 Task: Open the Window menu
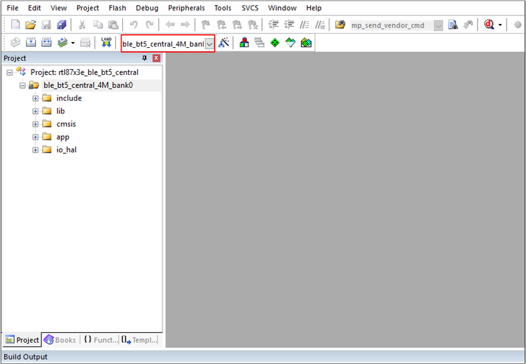click(282, 8)
